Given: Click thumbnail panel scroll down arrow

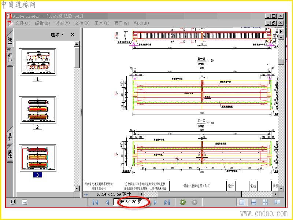Looking at the screenshot, I should tap(77, 188).
